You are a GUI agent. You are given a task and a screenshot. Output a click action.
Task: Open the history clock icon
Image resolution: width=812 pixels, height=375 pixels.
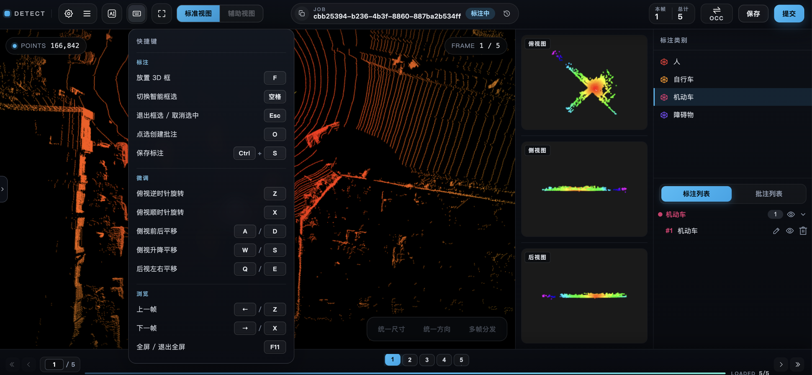point(507,14)
